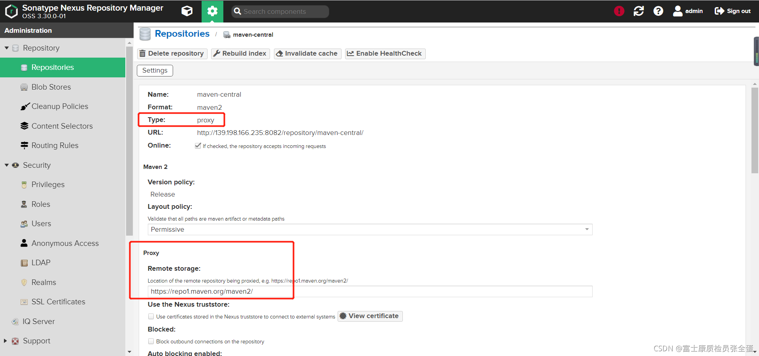The width and height of the screenshot is (759, 356).
Task: Expand the Support tree node
Action: tap(6, 341)
